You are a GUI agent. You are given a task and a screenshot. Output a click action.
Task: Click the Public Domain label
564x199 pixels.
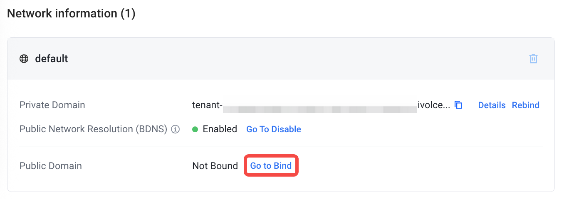(50, 166)
